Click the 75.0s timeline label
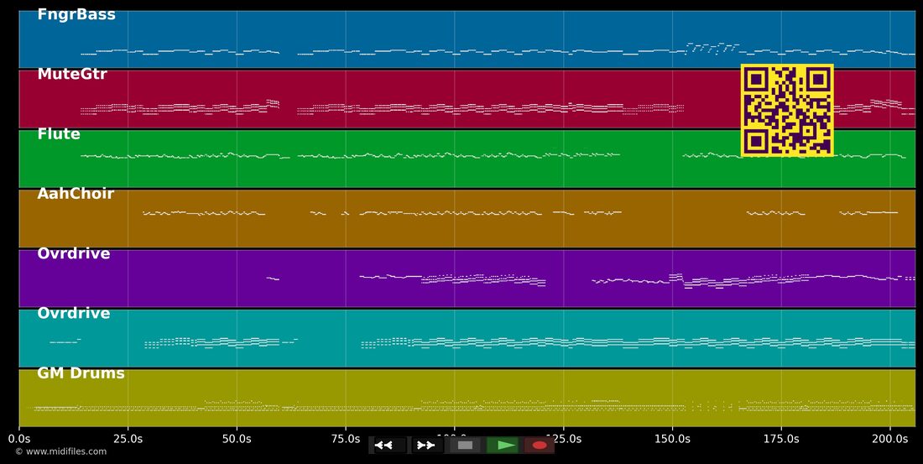This screenshot has height=464, width=923. 346,439
